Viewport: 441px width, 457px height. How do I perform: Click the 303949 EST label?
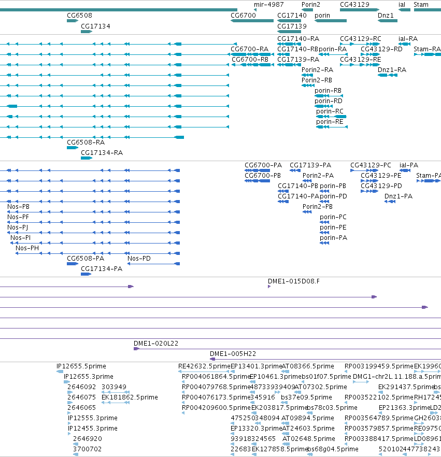[x=114, y=387]
